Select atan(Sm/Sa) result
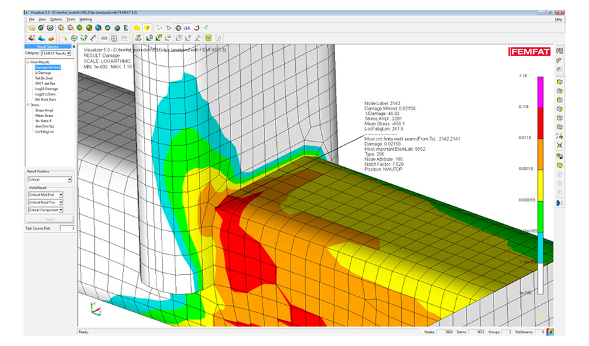This screenshot has height=346, width=589. (x=44, y=127)
